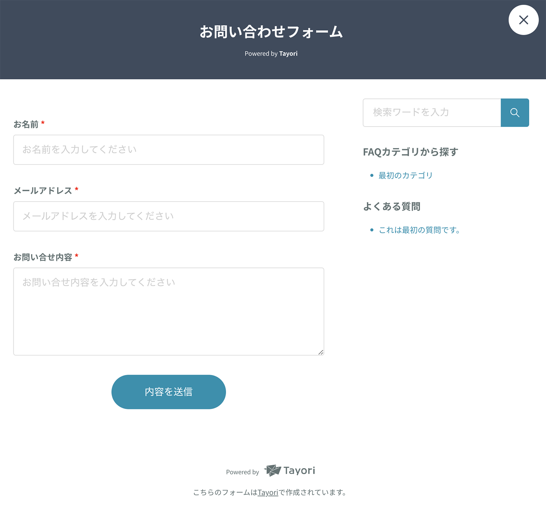Click the Powered by Tayori header text
The width and height of the screenshot is (546, 511).
[271, 54]
